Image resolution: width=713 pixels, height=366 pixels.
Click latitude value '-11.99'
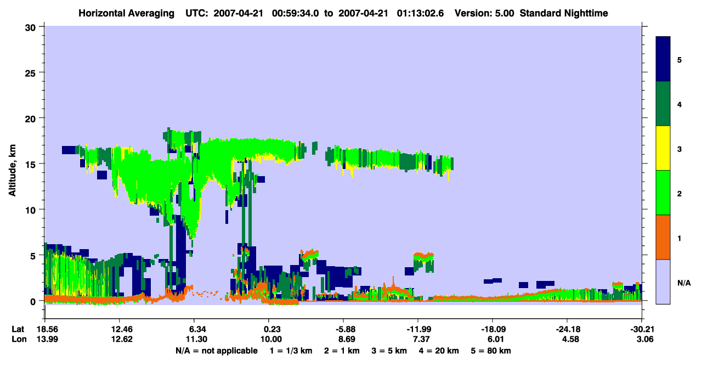pos(418,329)
